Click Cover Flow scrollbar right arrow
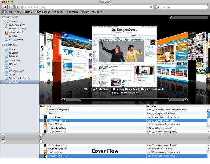Screen dimensions: 210x164 pos(185,99)
